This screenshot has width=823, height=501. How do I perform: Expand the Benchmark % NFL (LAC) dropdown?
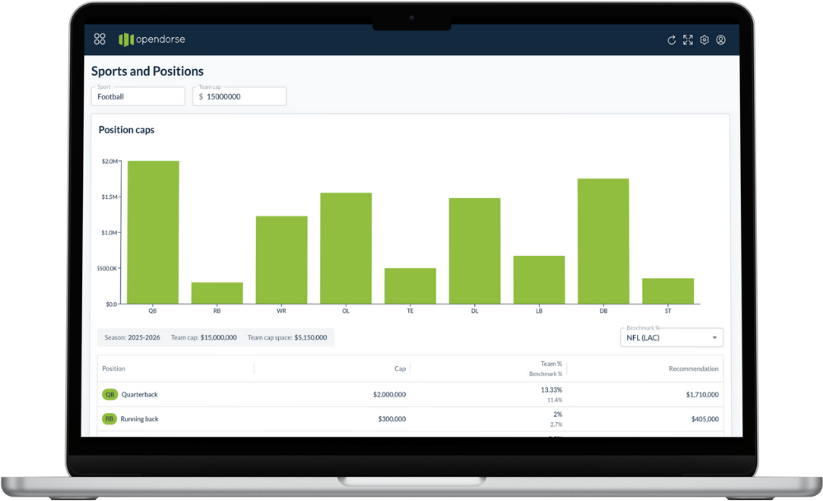[672, 337]
